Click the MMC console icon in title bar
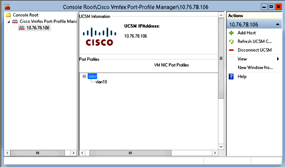Image resolution: width=285 pixels, height=167 pixels. tap(7, 7)
